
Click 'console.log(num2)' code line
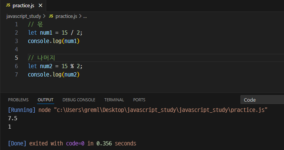tap(54, 75)
